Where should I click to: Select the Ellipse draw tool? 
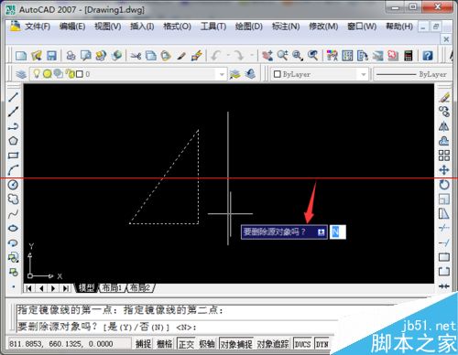pyautogui.click(x=13, y=228)
